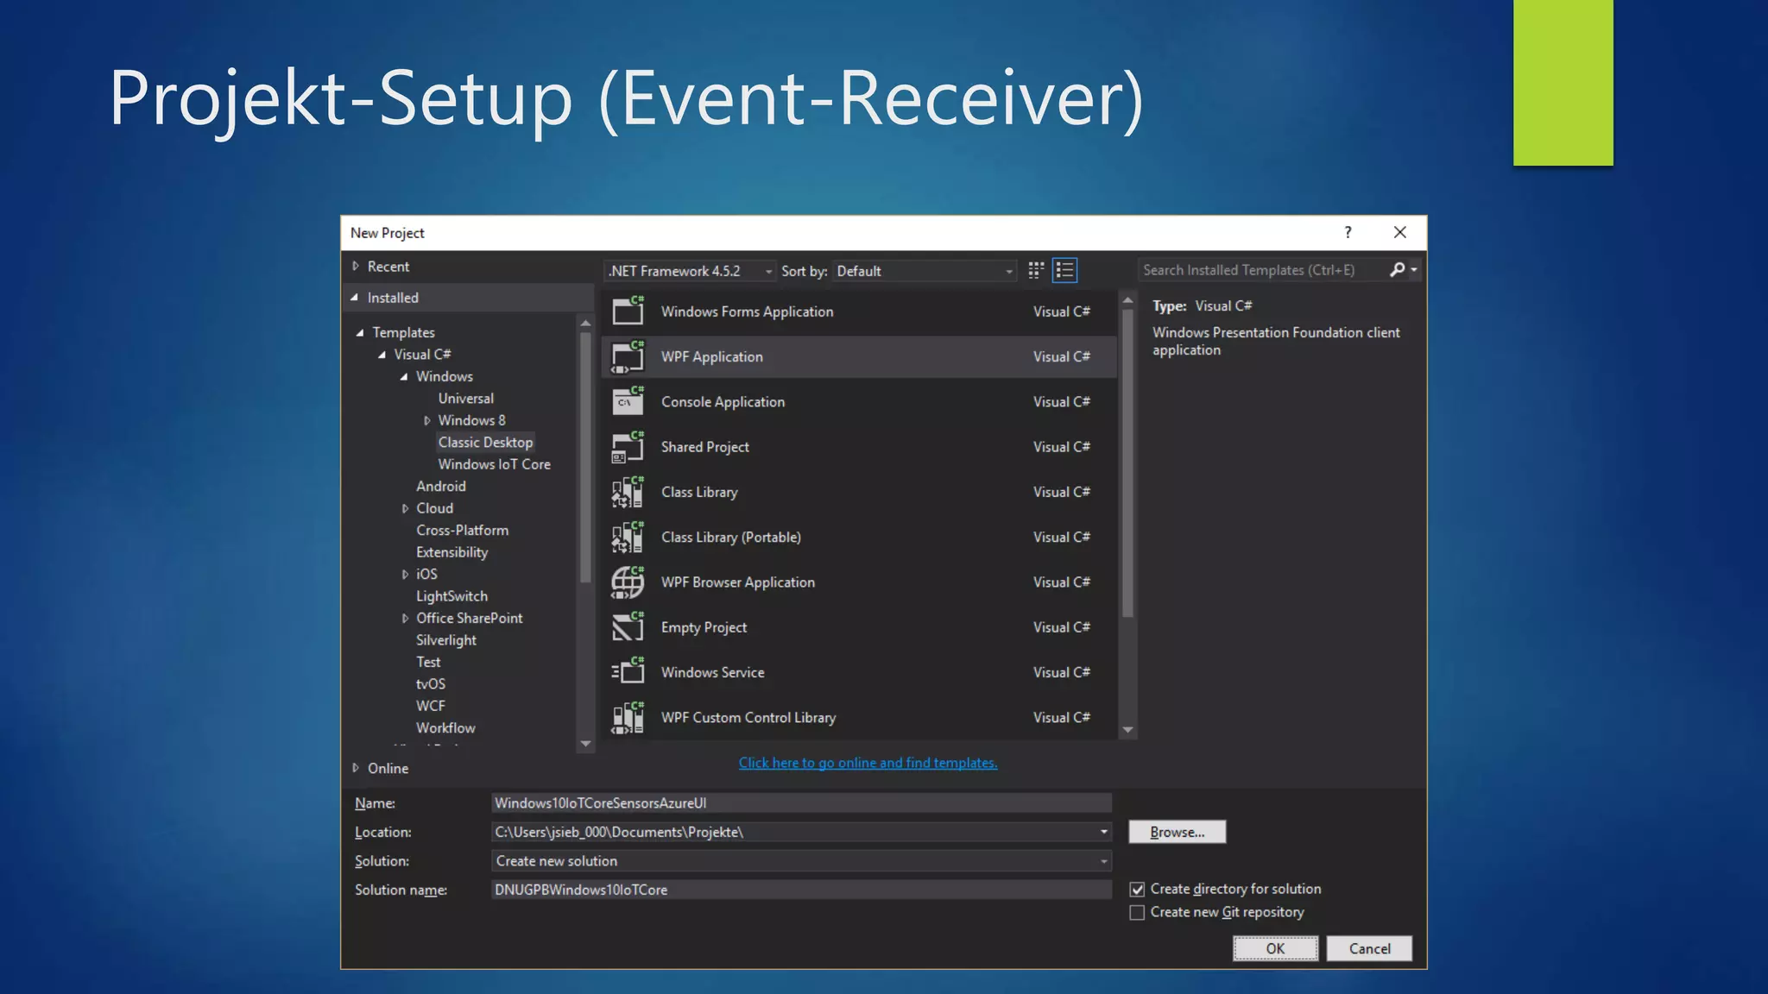This screenshot has width=1768, height=994.
Task: Switch to medium icons list view
Action: pyautogui.click(x=1064, y=271)
